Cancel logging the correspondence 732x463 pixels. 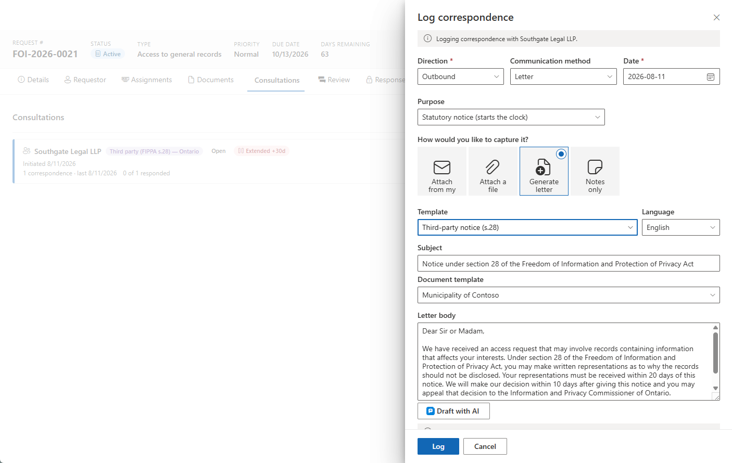[485, 446]
